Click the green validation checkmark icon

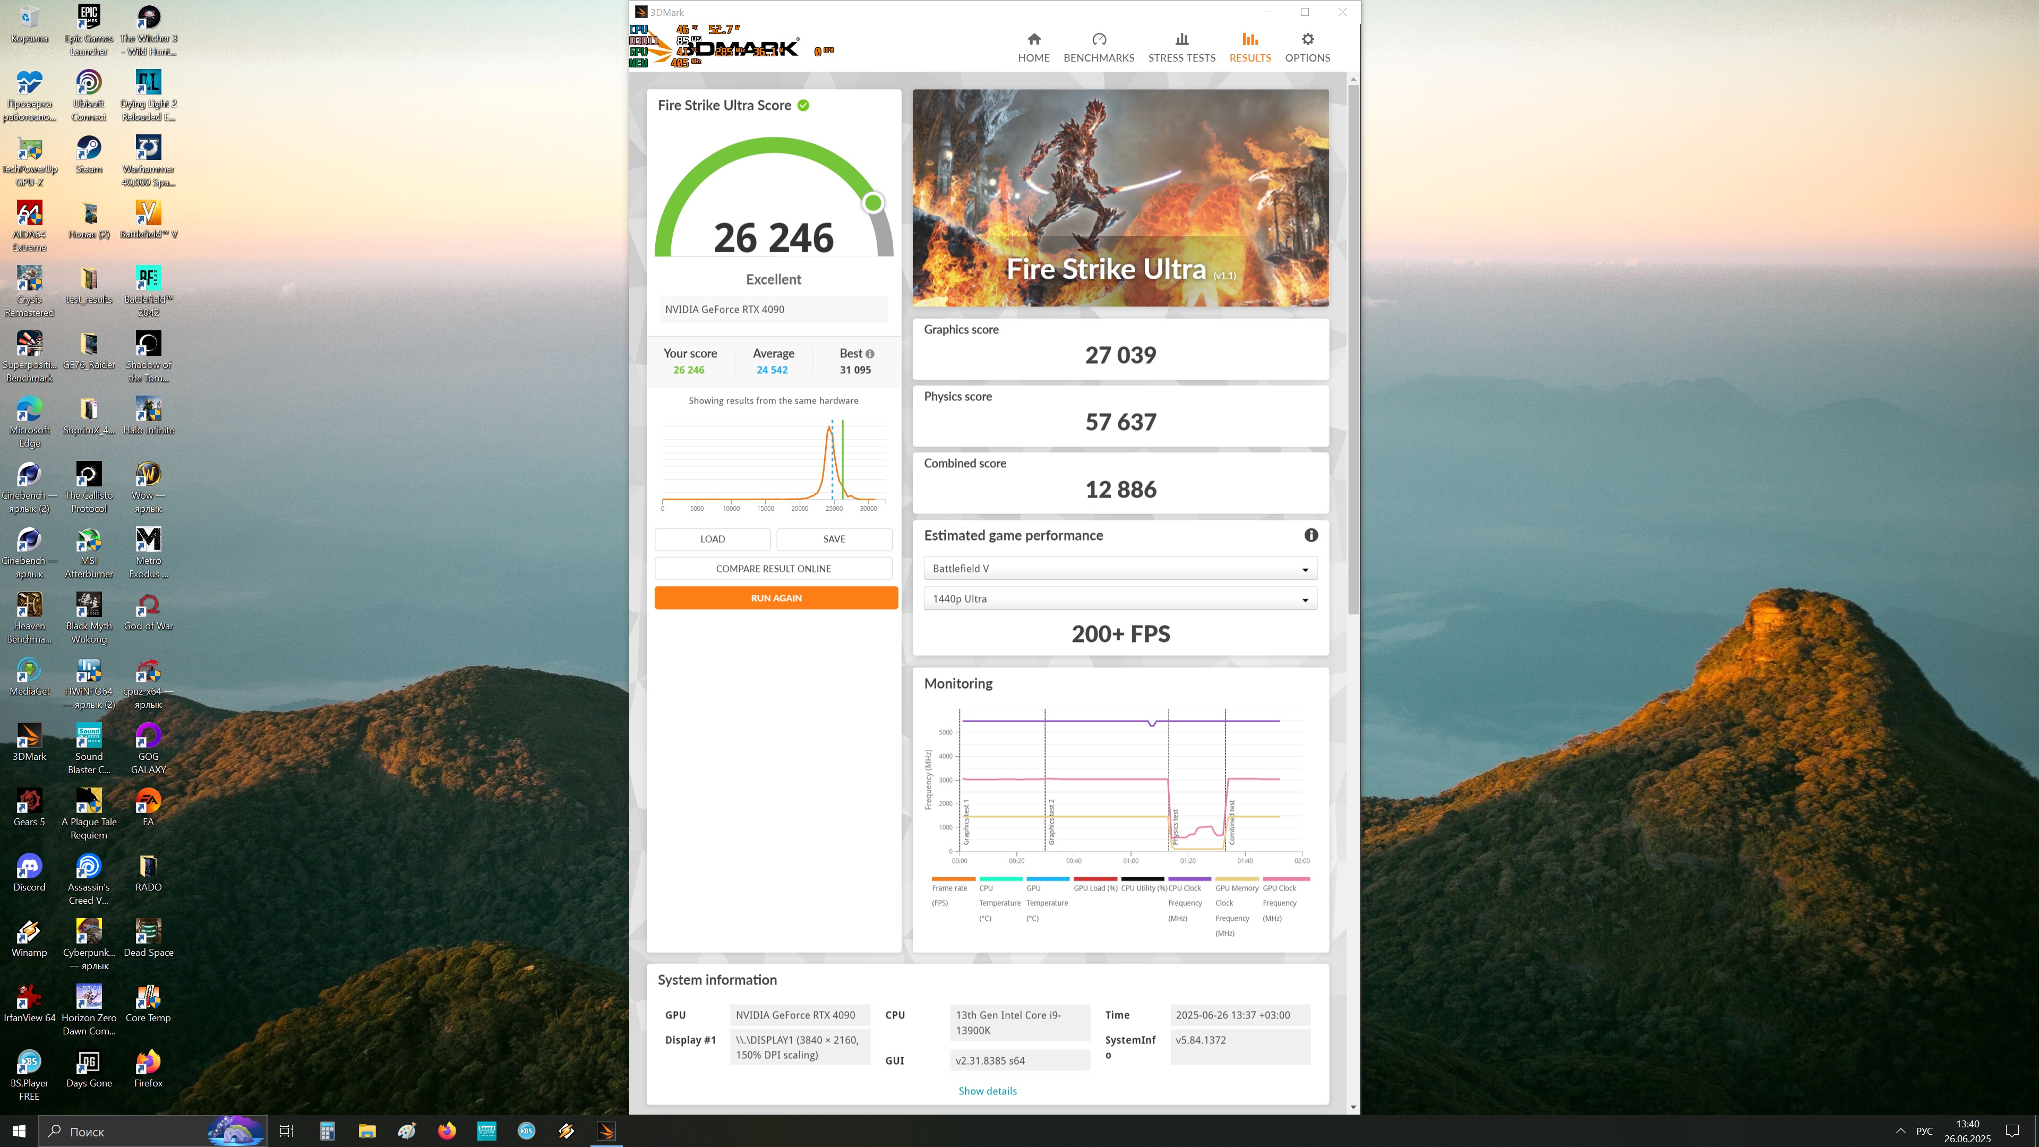tap(803, 105)
